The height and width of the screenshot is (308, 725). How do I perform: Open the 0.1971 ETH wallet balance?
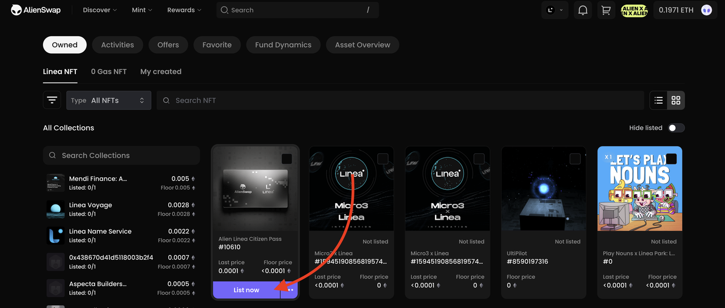point(676,10)
